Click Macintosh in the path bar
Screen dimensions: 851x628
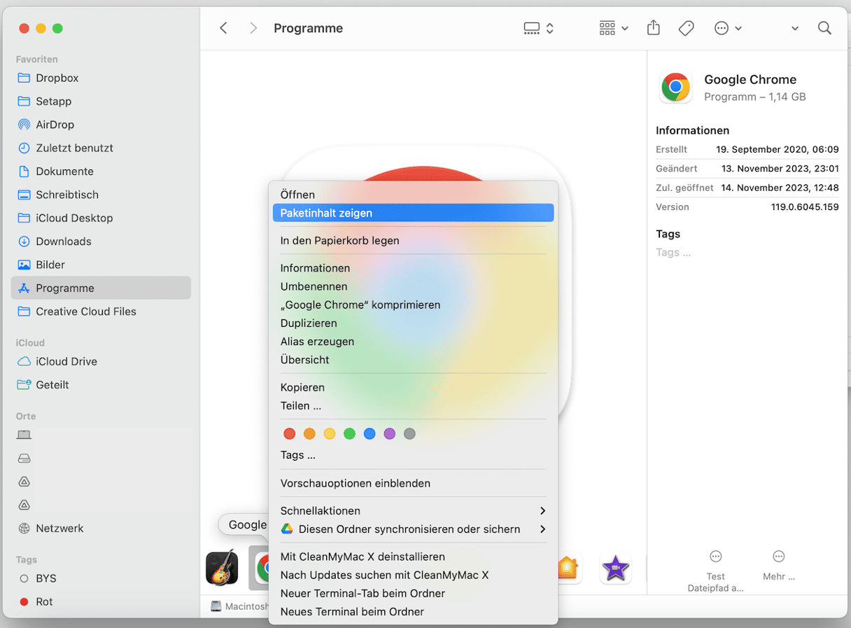pyautogui.click(x=240, y=606)
